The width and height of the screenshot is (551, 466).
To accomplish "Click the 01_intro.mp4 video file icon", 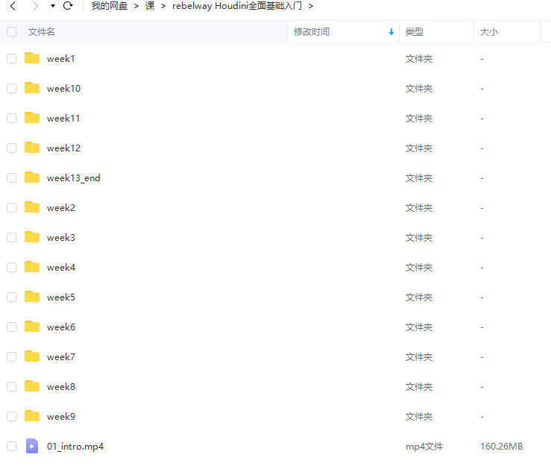I will coord(32,446).
